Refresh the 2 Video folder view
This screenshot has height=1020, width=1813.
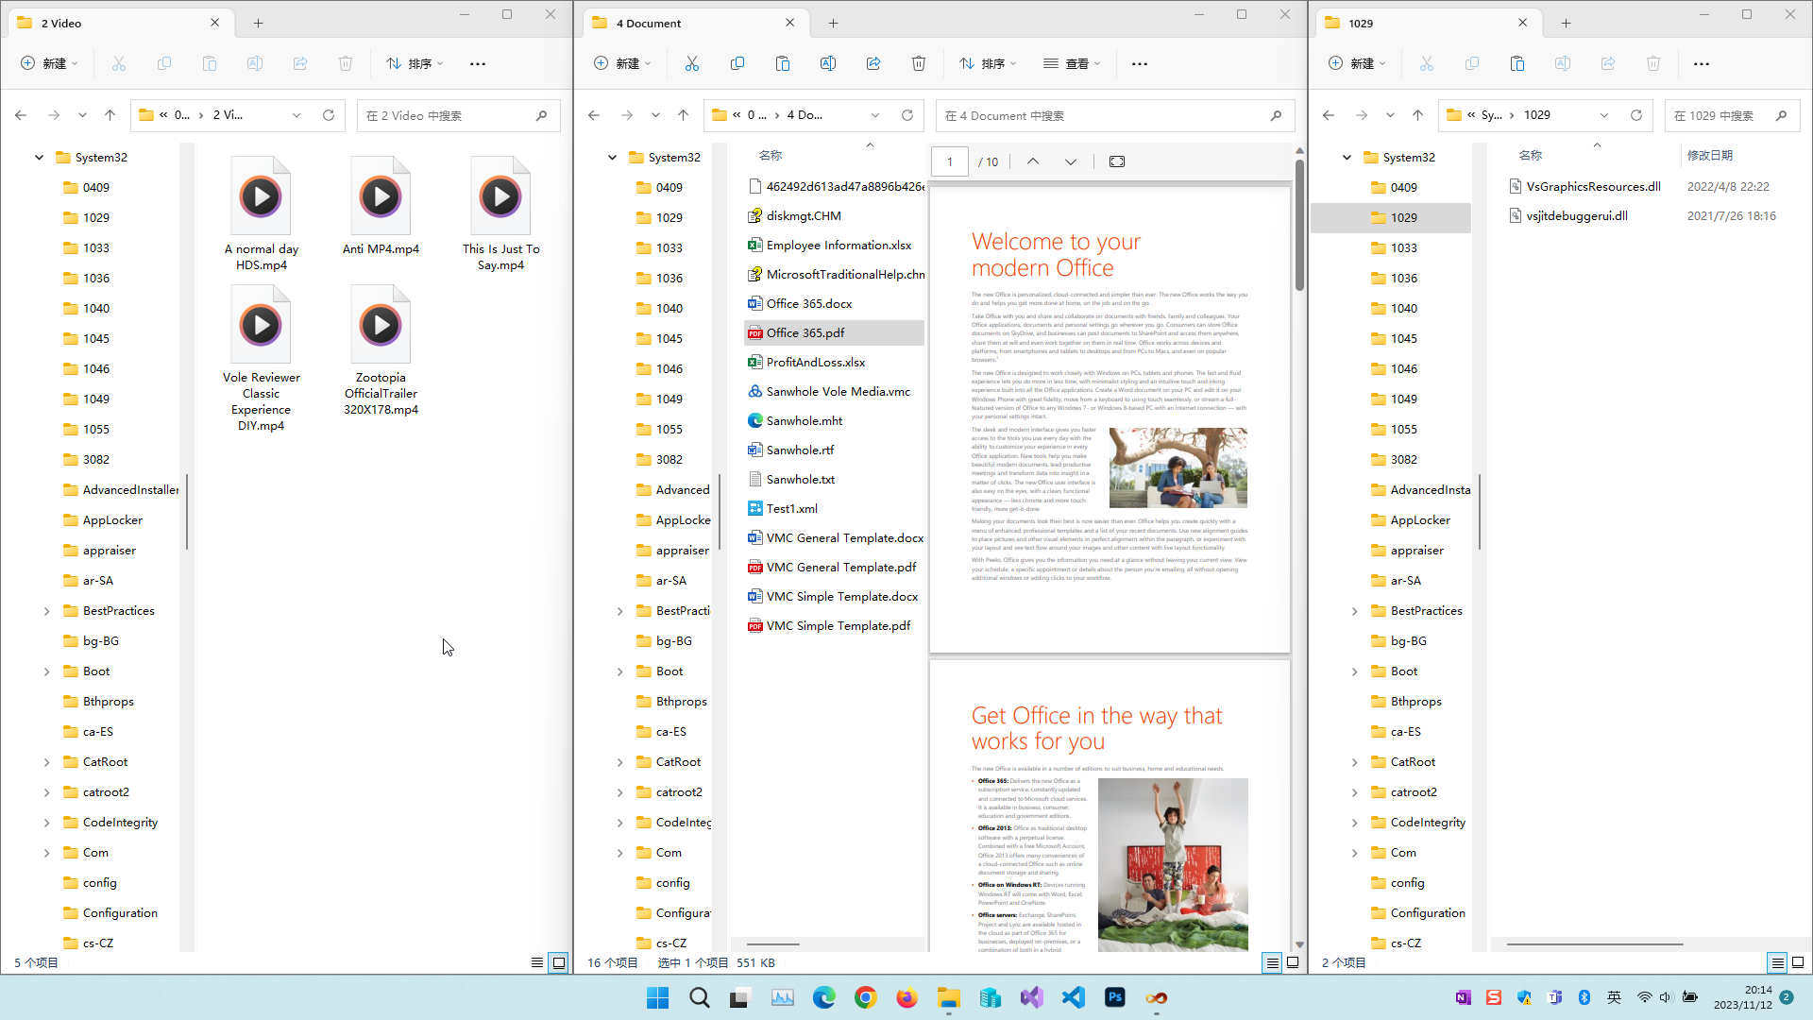[x=329, y=115]
